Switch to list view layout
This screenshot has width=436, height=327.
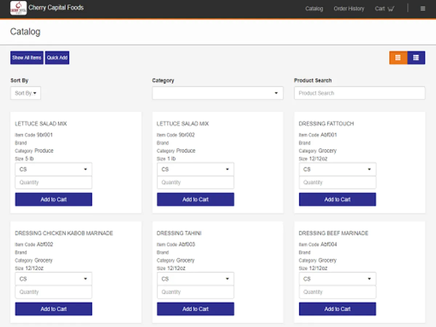(416, 58)
